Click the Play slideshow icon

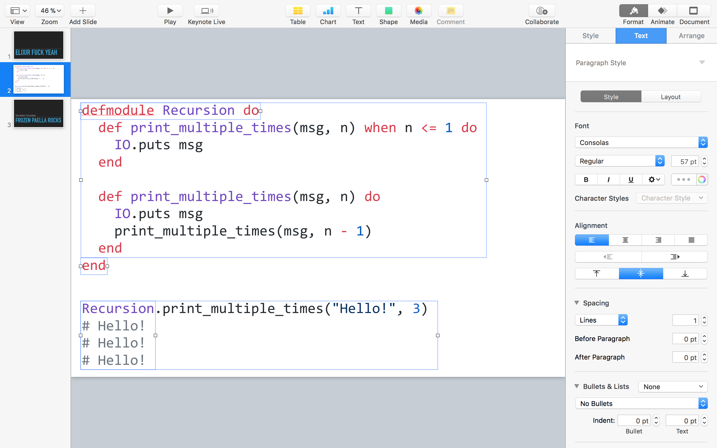[x=170, y=11]
